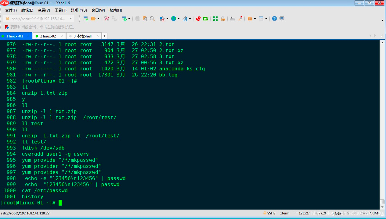Viewport: 386px width, 219px height.
Task: Switch to the 本地Shell tab
Action: pyautogui.click(x=83, y=36)
